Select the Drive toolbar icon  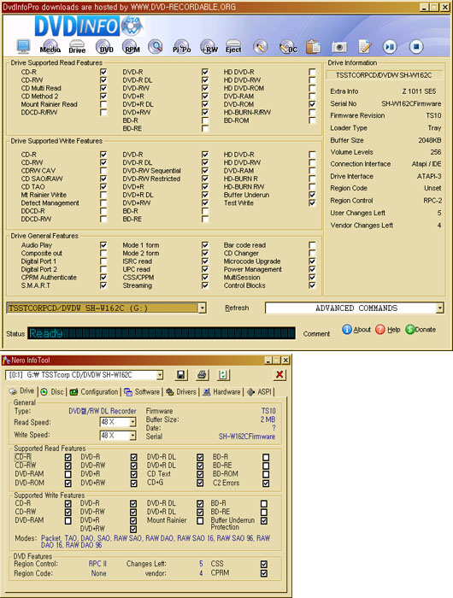tap(77, 46)
